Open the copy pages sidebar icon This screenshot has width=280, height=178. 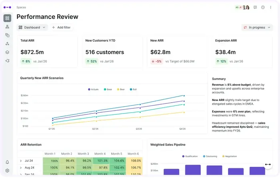coord(7,35)
